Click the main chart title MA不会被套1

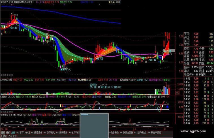click(27, 2)
